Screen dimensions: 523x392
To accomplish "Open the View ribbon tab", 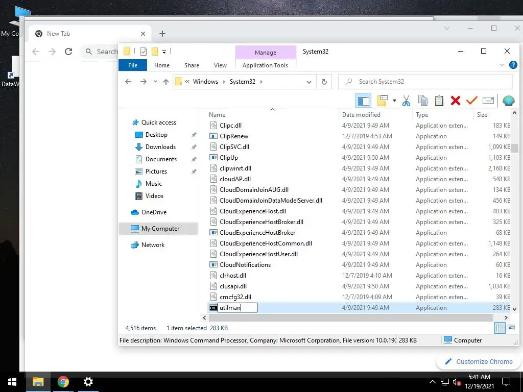I will [x=220, y=65].
